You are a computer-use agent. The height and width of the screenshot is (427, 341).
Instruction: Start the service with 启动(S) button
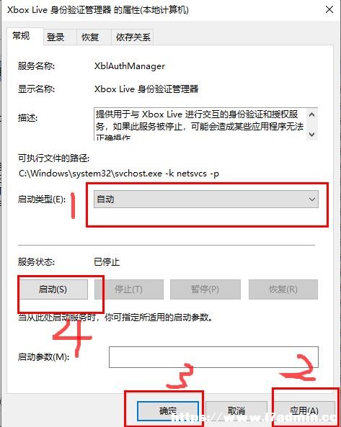click(x=53, y=289)
